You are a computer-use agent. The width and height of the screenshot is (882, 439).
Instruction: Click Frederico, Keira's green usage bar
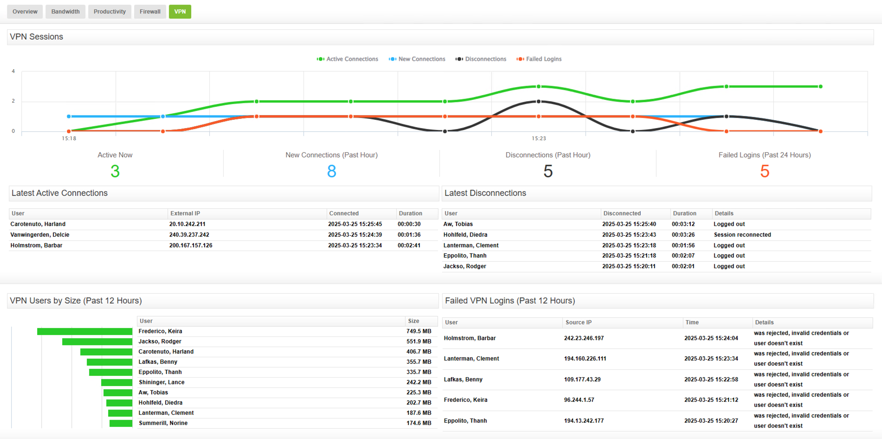tap(84, 331)
